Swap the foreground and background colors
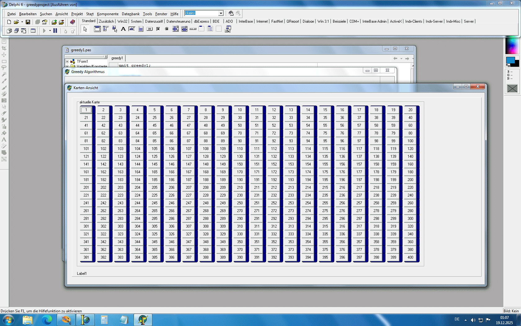 508,66
